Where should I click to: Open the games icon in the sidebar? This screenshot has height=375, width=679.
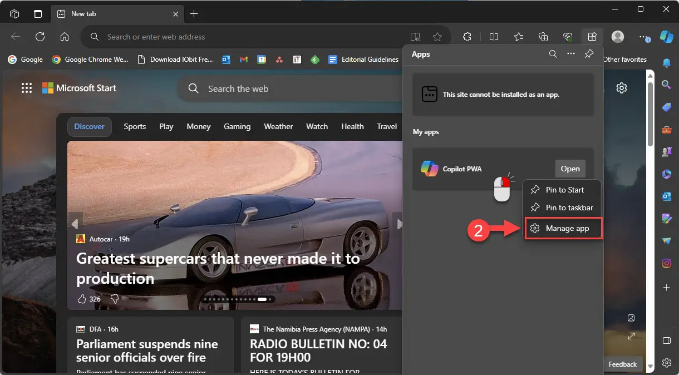pyautogui.click(x=667, y=151)
